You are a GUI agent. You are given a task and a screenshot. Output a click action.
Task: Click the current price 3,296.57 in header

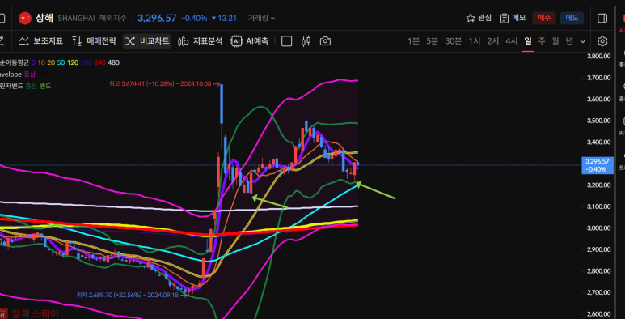[x=157, y=18]
